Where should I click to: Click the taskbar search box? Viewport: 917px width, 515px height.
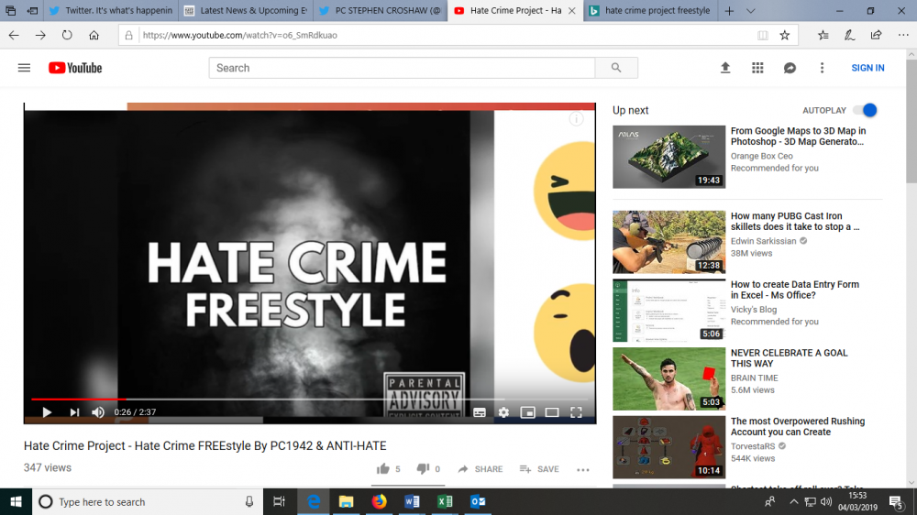[148, 501]
